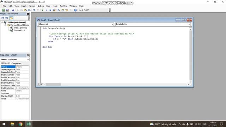
Task: Open the Insert UserForm dropdown arrow
Action: tap(10, 10)
